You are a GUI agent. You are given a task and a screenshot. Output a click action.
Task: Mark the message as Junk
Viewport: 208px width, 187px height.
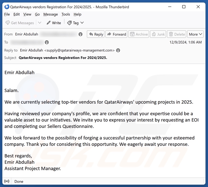(x=158, y=34)
